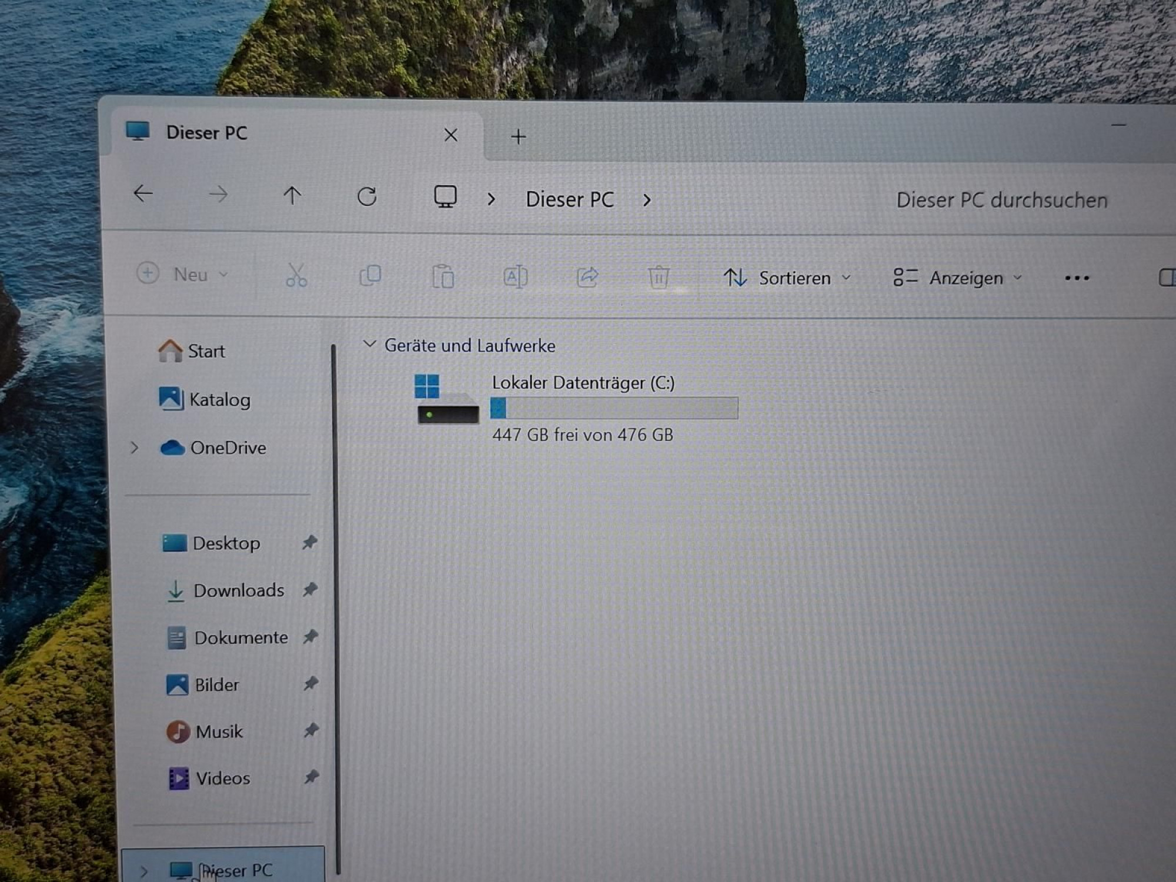1176x882 pixels.
Task: Click the Rename icon in toolbar
Action: click(x=516, y=277)
